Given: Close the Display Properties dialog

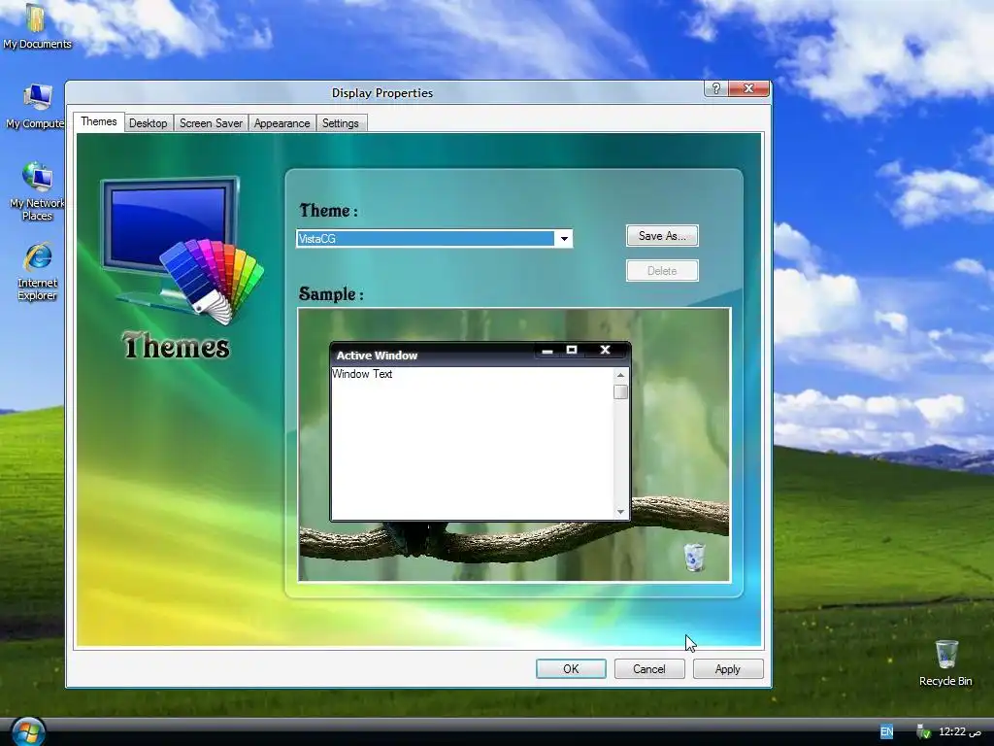Looking at the screenshot, I should tap(748, 88).
